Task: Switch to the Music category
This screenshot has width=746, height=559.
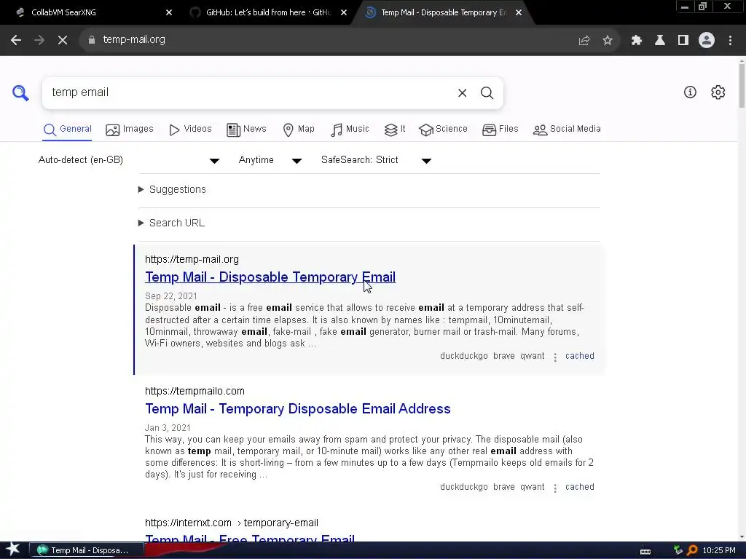Action: [350, 130]
